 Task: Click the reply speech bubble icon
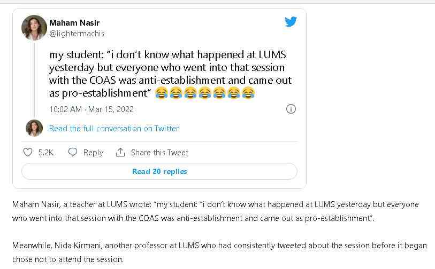(73, 152)
